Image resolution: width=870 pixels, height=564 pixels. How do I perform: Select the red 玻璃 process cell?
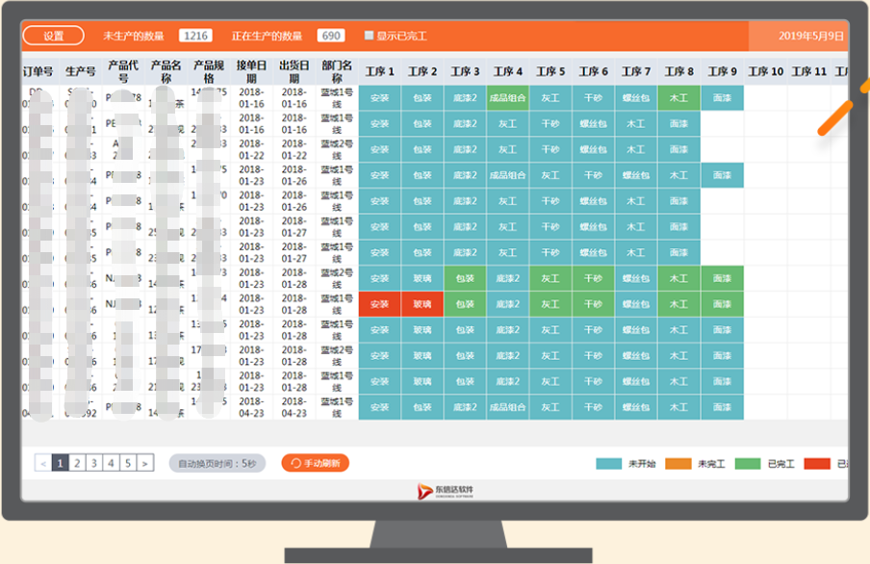coord(422,304)
